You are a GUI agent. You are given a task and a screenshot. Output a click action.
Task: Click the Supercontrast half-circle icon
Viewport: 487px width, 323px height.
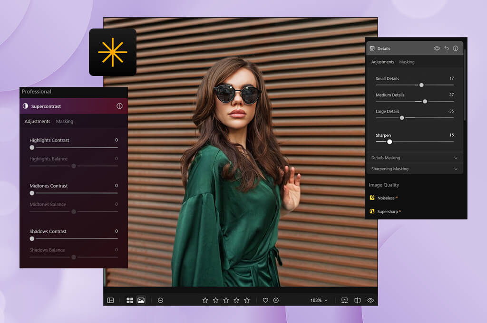[26, 106]
